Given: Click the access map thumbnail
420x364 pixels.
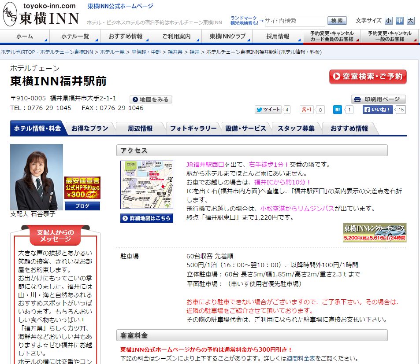Looking at the screenshot, I should click(147, 185).
